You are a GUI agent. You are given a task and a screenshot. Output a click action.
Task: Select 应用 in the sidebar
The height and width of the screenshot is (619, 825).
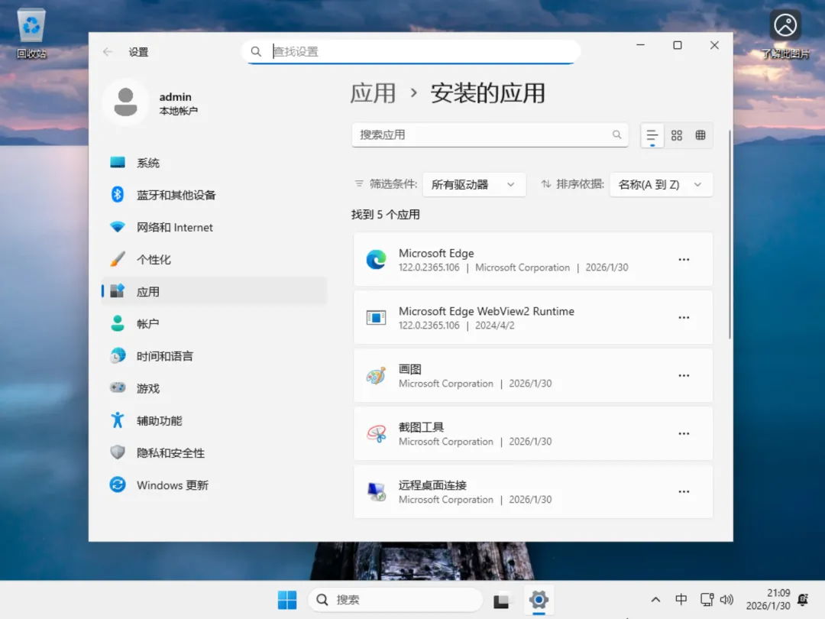(x=214, y=292)
